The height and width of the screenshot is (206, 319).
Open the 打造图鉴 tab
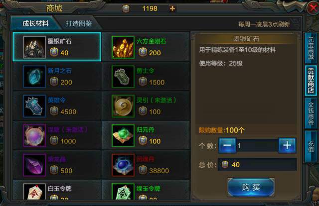click(x=79, y=23)
